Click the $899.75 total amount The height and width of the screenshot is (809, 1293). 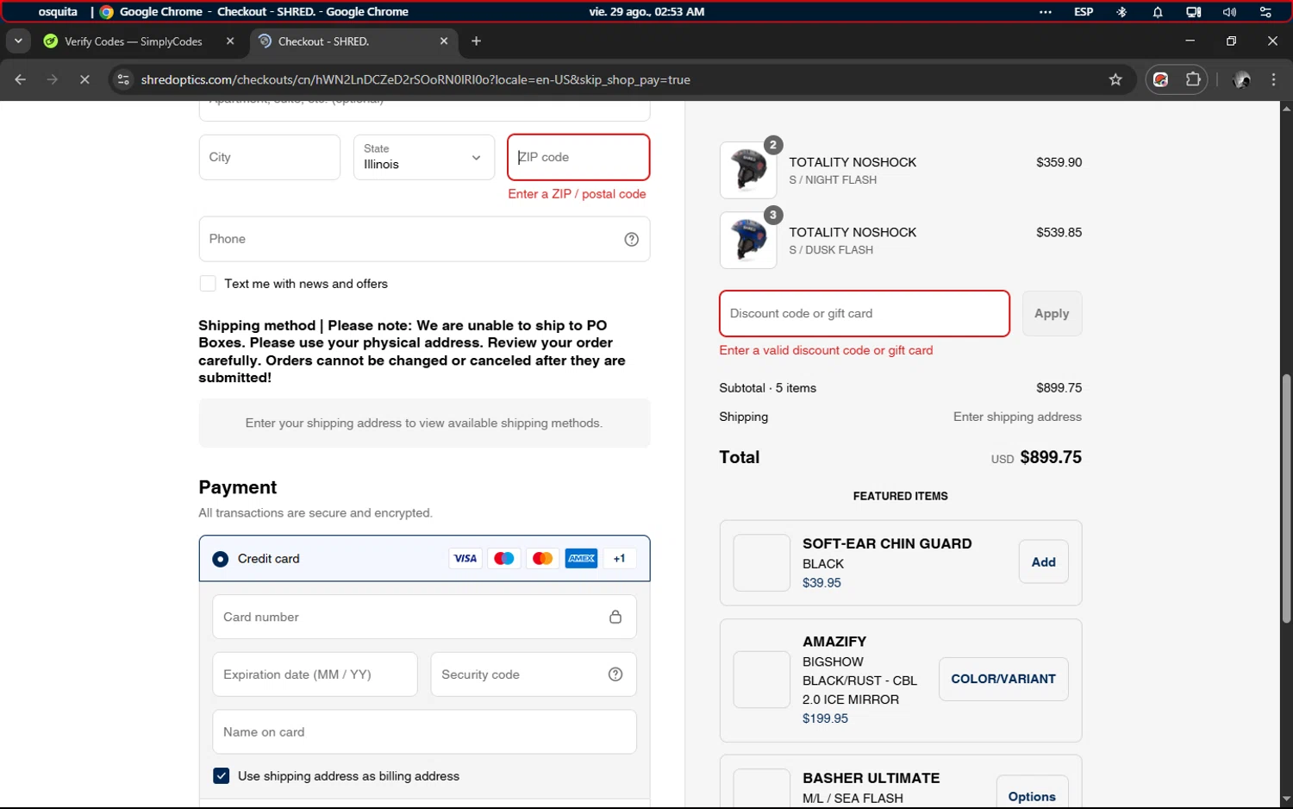(x=1051, y=457)
